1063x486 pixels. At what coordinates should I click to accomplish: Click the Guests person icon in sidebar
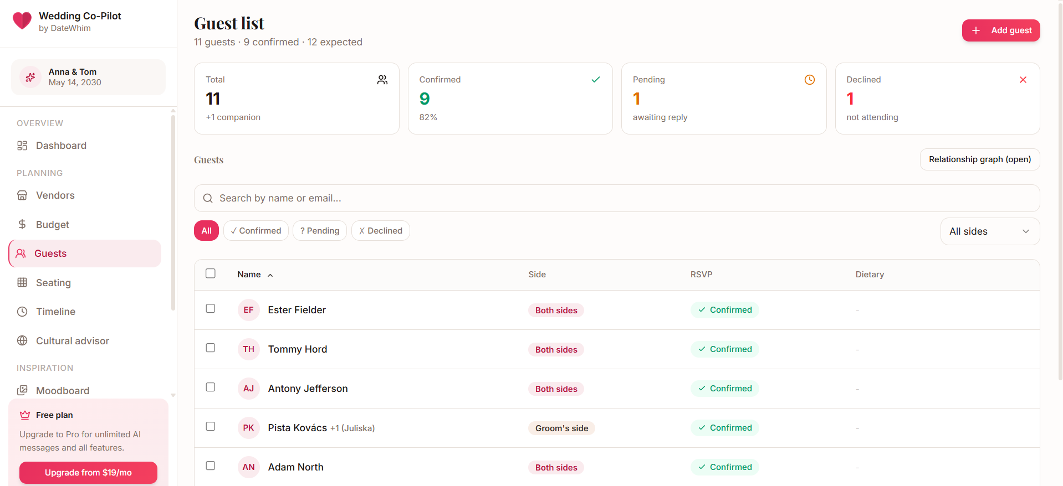21,254
